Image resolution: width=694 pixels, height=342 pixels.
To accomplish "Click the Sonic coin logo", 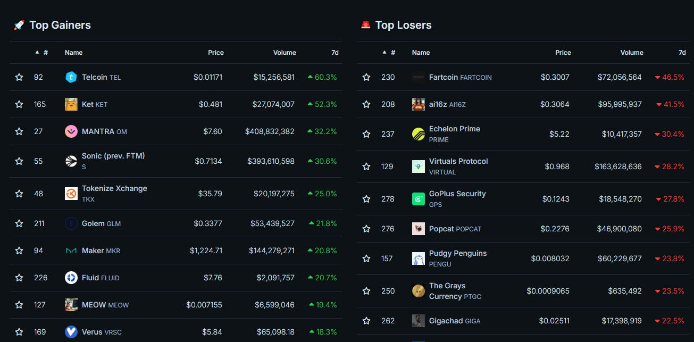I will tap(71, 161).
